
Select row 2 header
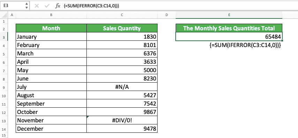tap(4, 28)
